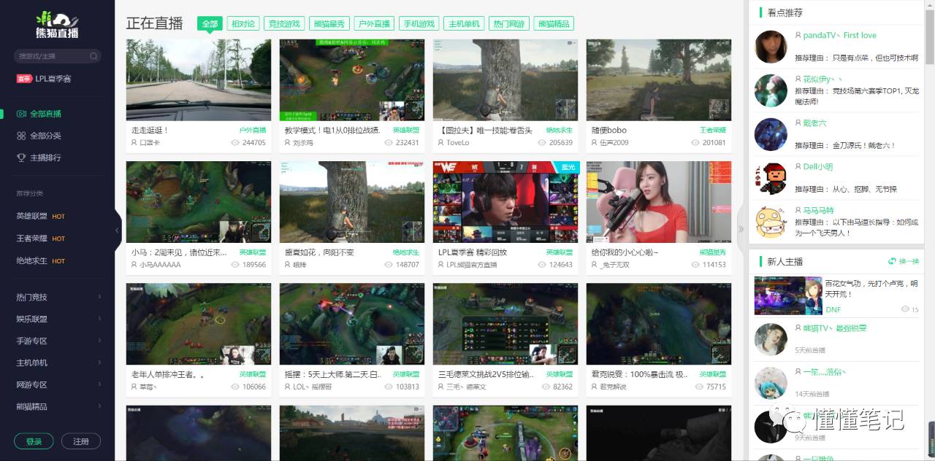Open the LPL夏季赛 event link
The image size is (935, 461).
pos(53,79)
